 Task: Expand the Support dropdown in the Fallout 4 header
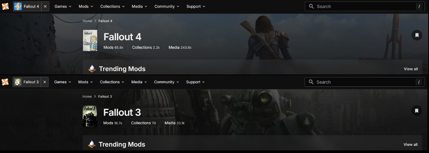pyautogui.click(x=196, y=6)
